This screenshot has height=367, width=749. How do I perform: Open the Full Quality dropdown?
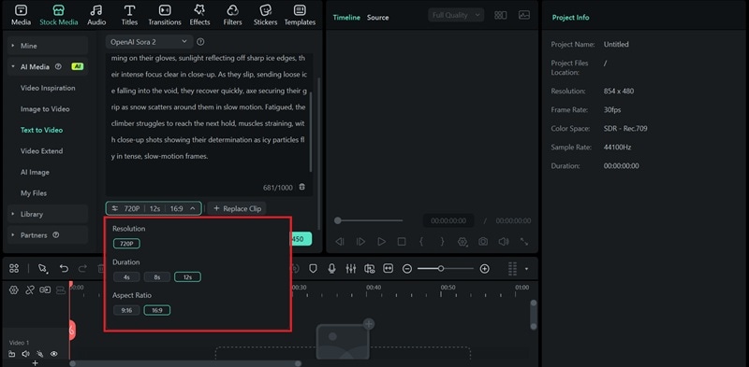(456, 15)
